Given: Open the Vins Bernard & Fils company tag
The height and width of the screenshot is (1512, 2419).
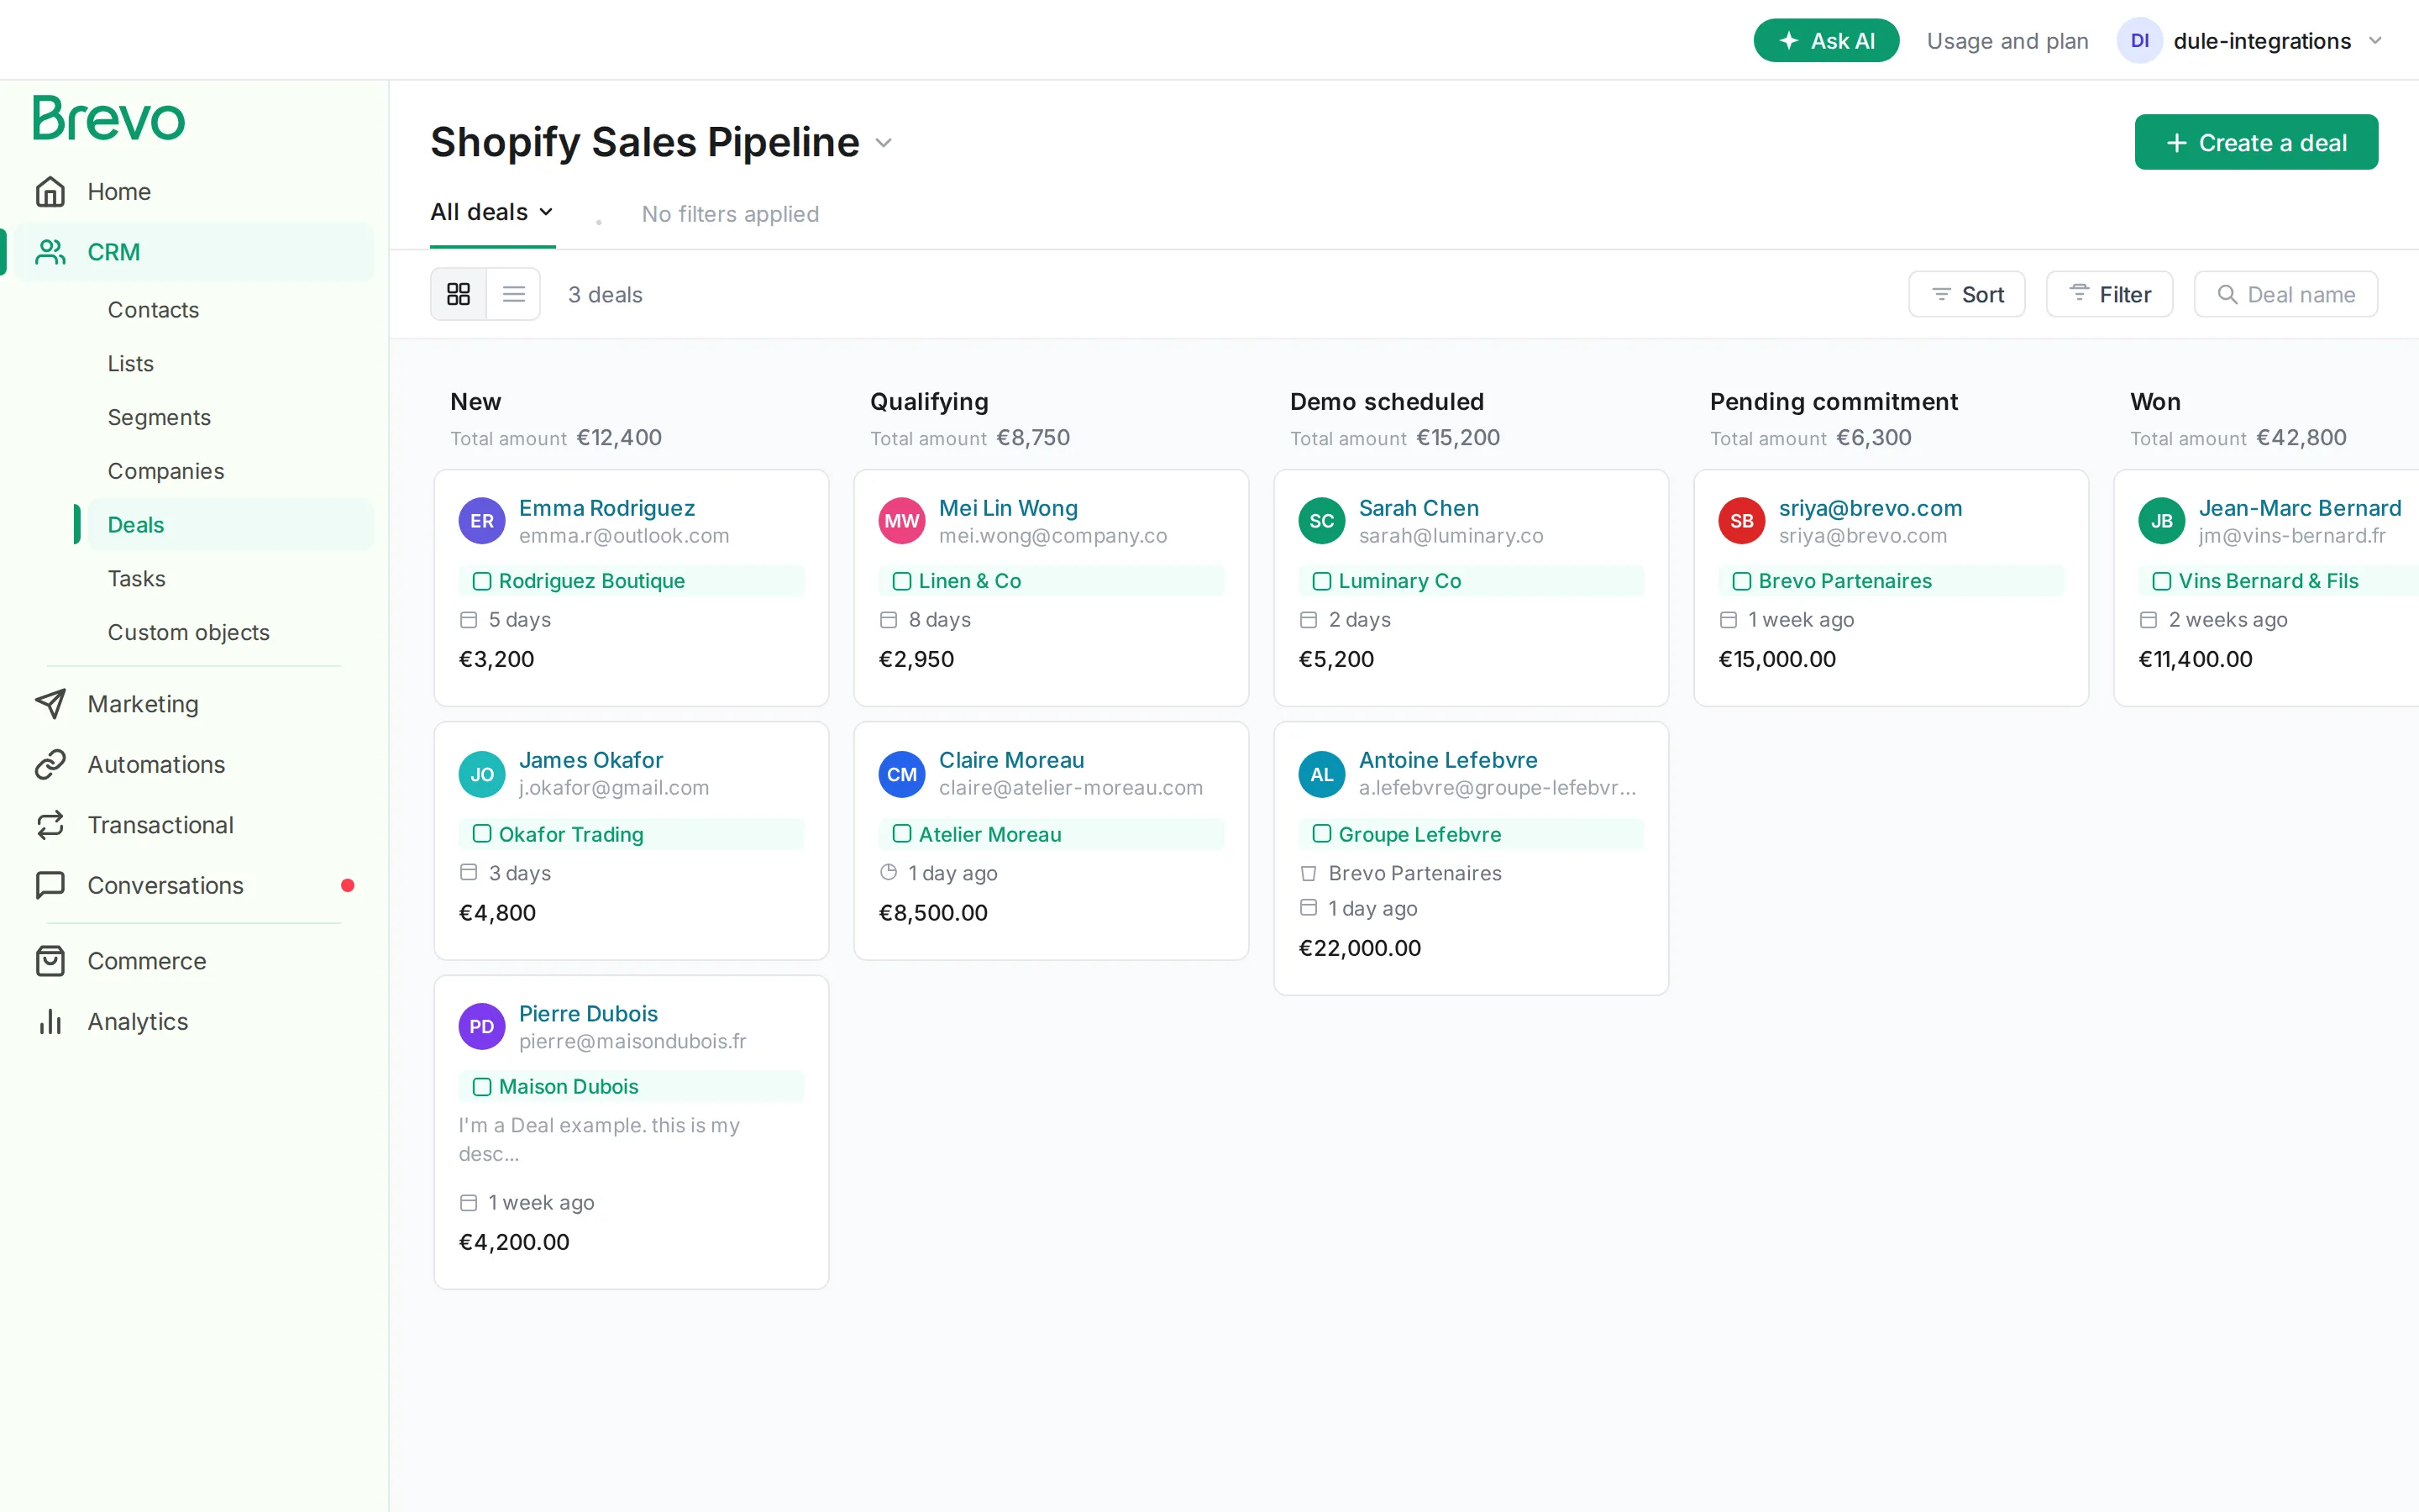Looking at the screenshot, I should (2278, 581).
